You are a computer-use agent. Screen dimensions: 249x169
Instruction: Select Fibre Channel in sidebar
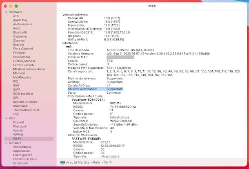tap(23, 49)
